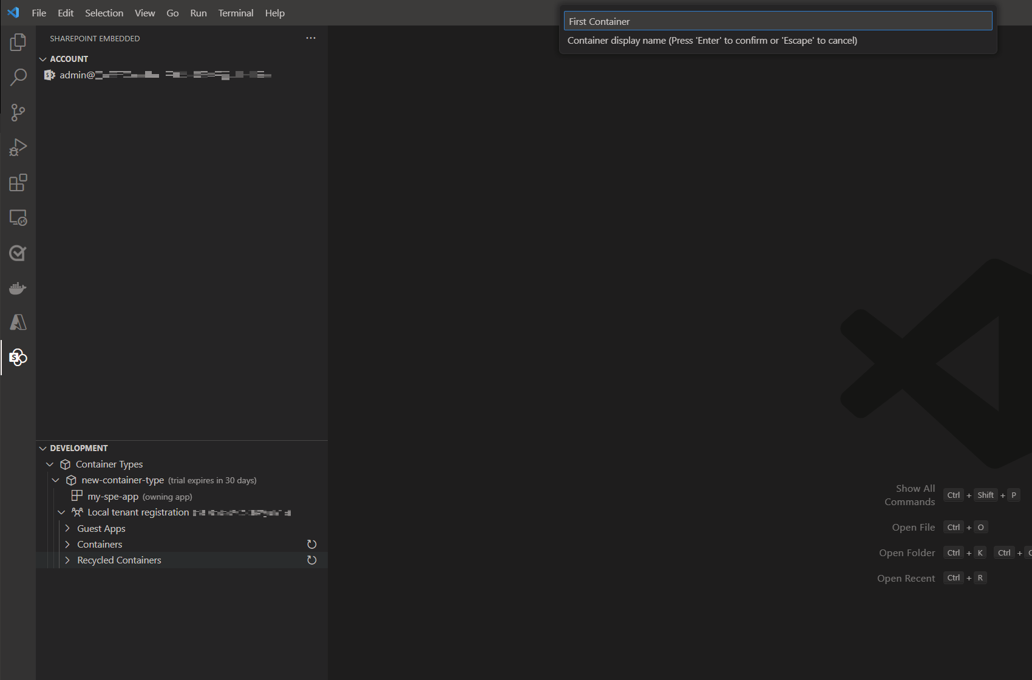Screen dimensions: 1032x680
Task: Open the Azure view icon
Action: click(18, 322)
